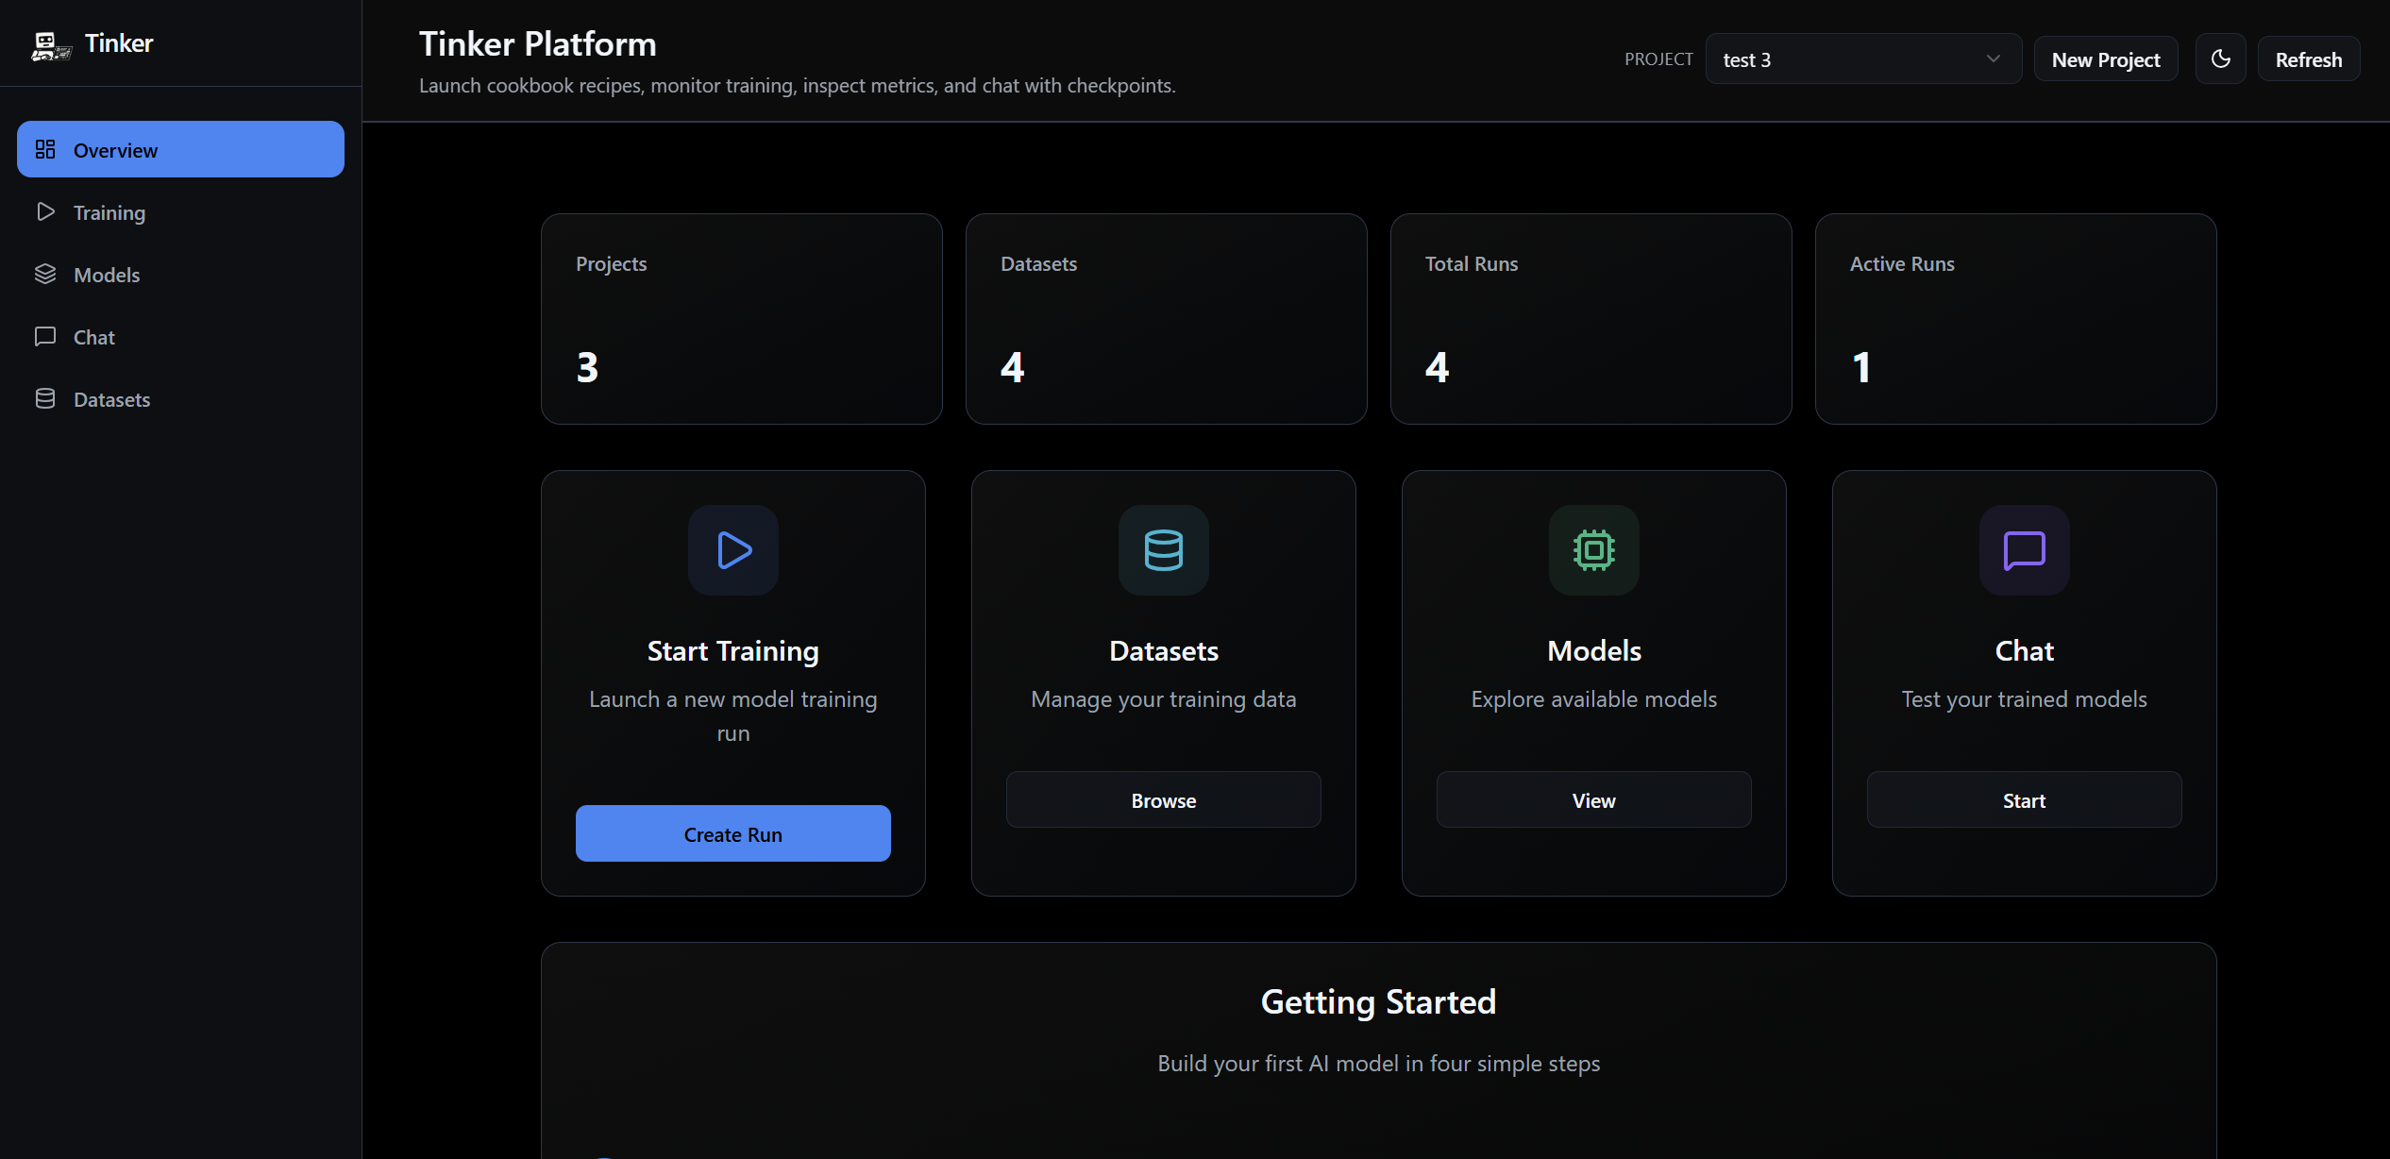Click the Chat bubble icon in sidebar
This screenshot has height=1159, width=2390.
(45, 336)
